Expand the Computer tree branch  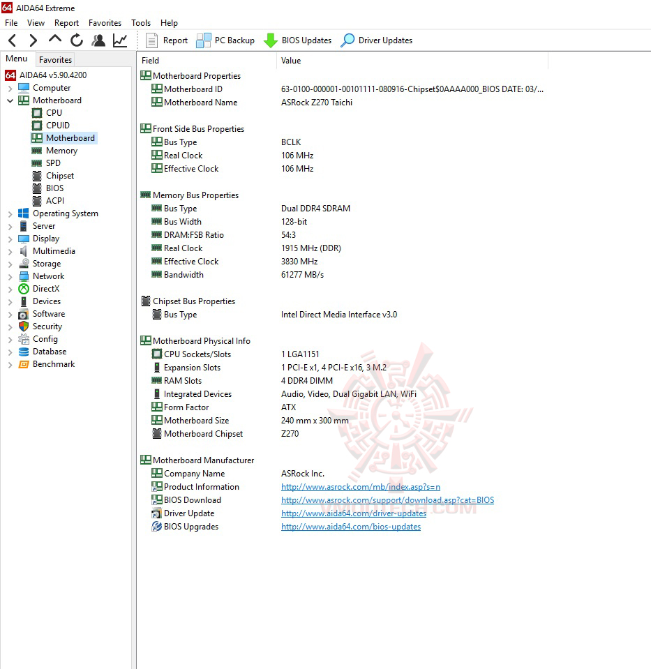tap(10, 89)
